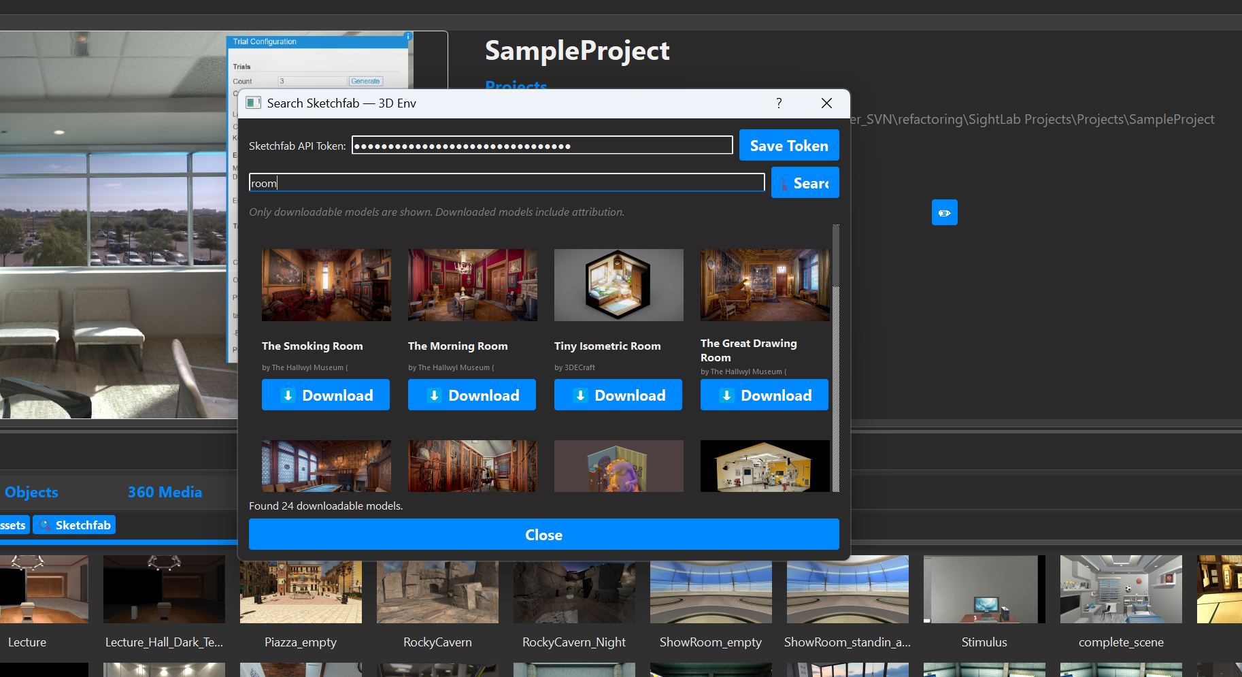The image size is (1242, 677).
Task: Open the Sketchfab search tab button
Action: (x=74, y=525)
